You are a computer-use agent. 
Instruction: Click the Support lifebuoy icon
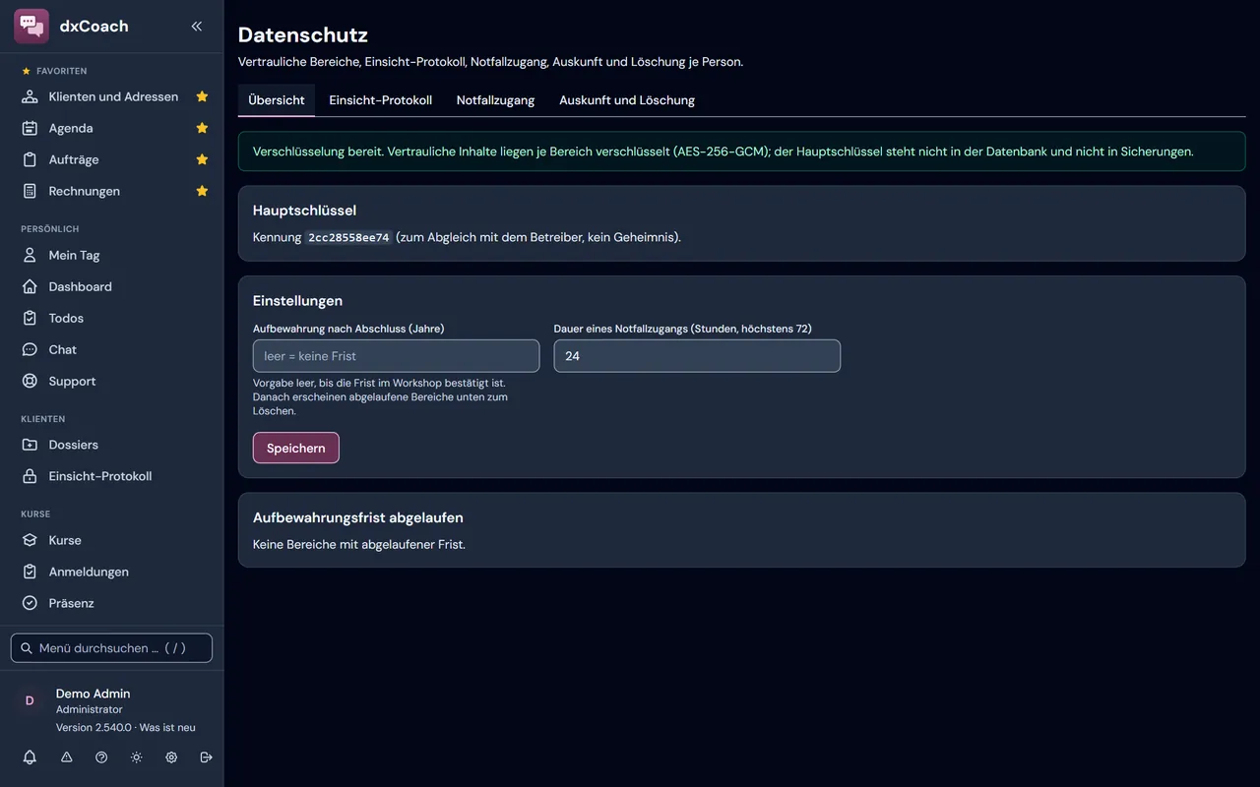click(30, 381)
